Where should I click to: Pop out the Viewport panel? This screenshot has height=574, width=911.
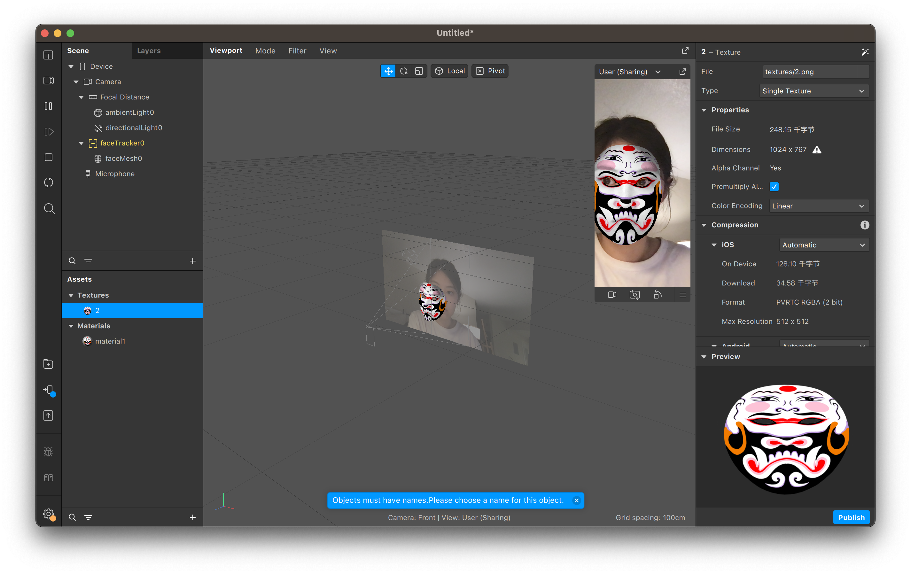tap(685, 51)
